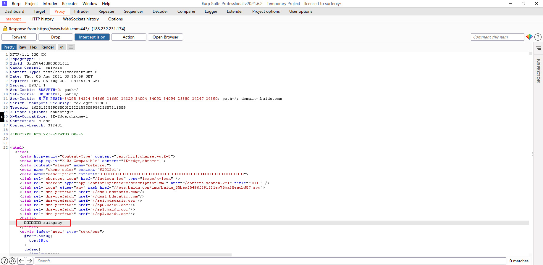The image size is (543, 265).
Task: Open the Decoder tab
Action: pos(160,11)
